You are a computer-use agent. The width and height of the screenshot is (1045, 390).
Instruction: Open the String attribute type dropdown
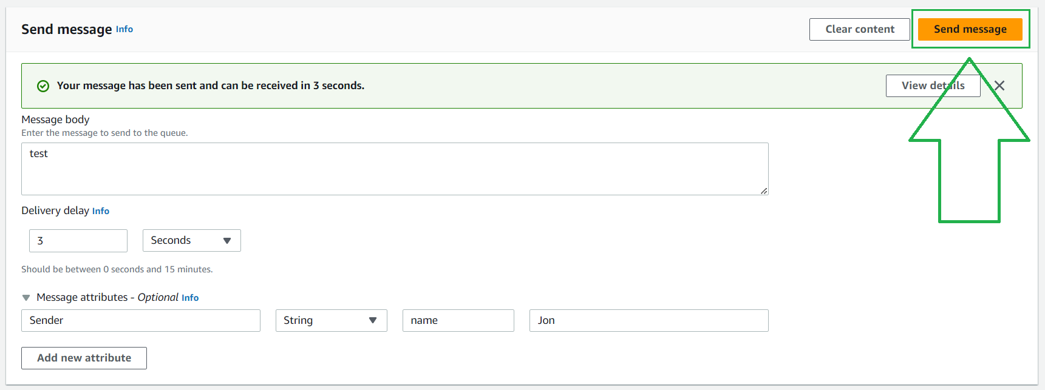point(331,320)
